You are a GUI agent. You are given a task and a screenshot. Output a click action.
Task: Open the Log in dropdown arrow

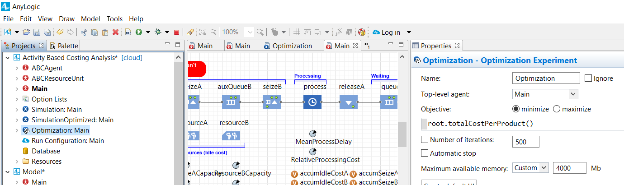409,32
